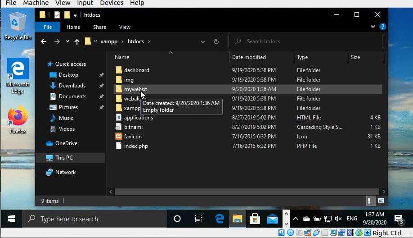Screen dimensions: 413x238
Task: Open the Windows Start menu
Action: click(x=12, y=219)
